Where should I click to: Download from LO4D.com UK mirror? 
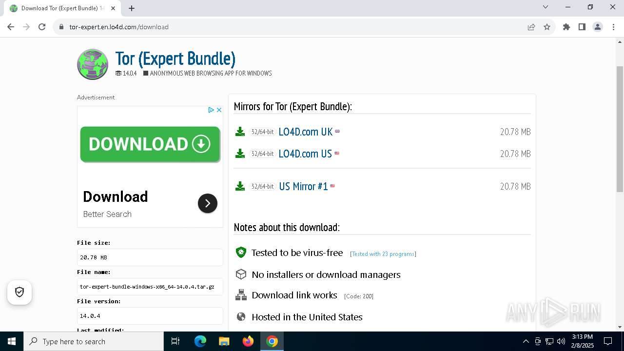pos(306,132)
